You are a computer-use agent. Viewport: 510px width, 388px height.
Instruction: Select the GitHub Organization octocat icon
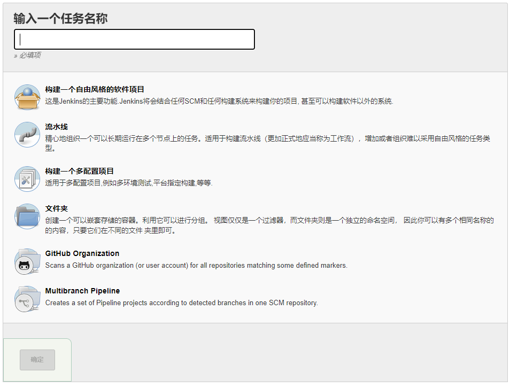tap(27, 261)
